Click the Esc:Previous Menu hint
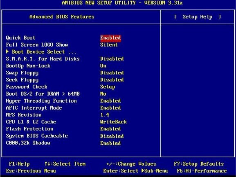236x177 pixels. 31,171
